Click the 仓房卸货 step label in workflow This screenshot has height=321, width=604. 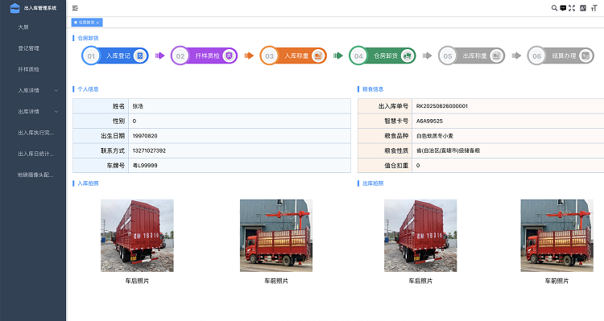386,56
